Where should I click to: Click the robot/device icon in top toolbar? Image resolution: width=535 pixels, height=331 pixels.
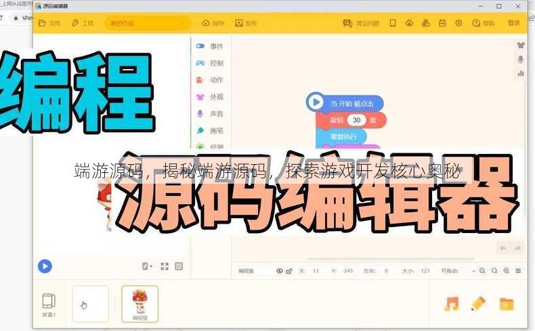[409, 23]
